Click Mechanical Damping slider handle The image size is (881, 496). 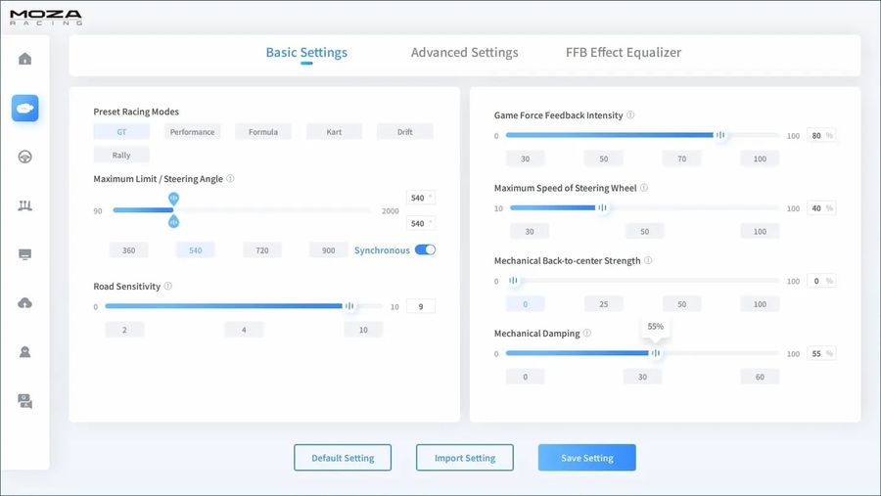656,353
